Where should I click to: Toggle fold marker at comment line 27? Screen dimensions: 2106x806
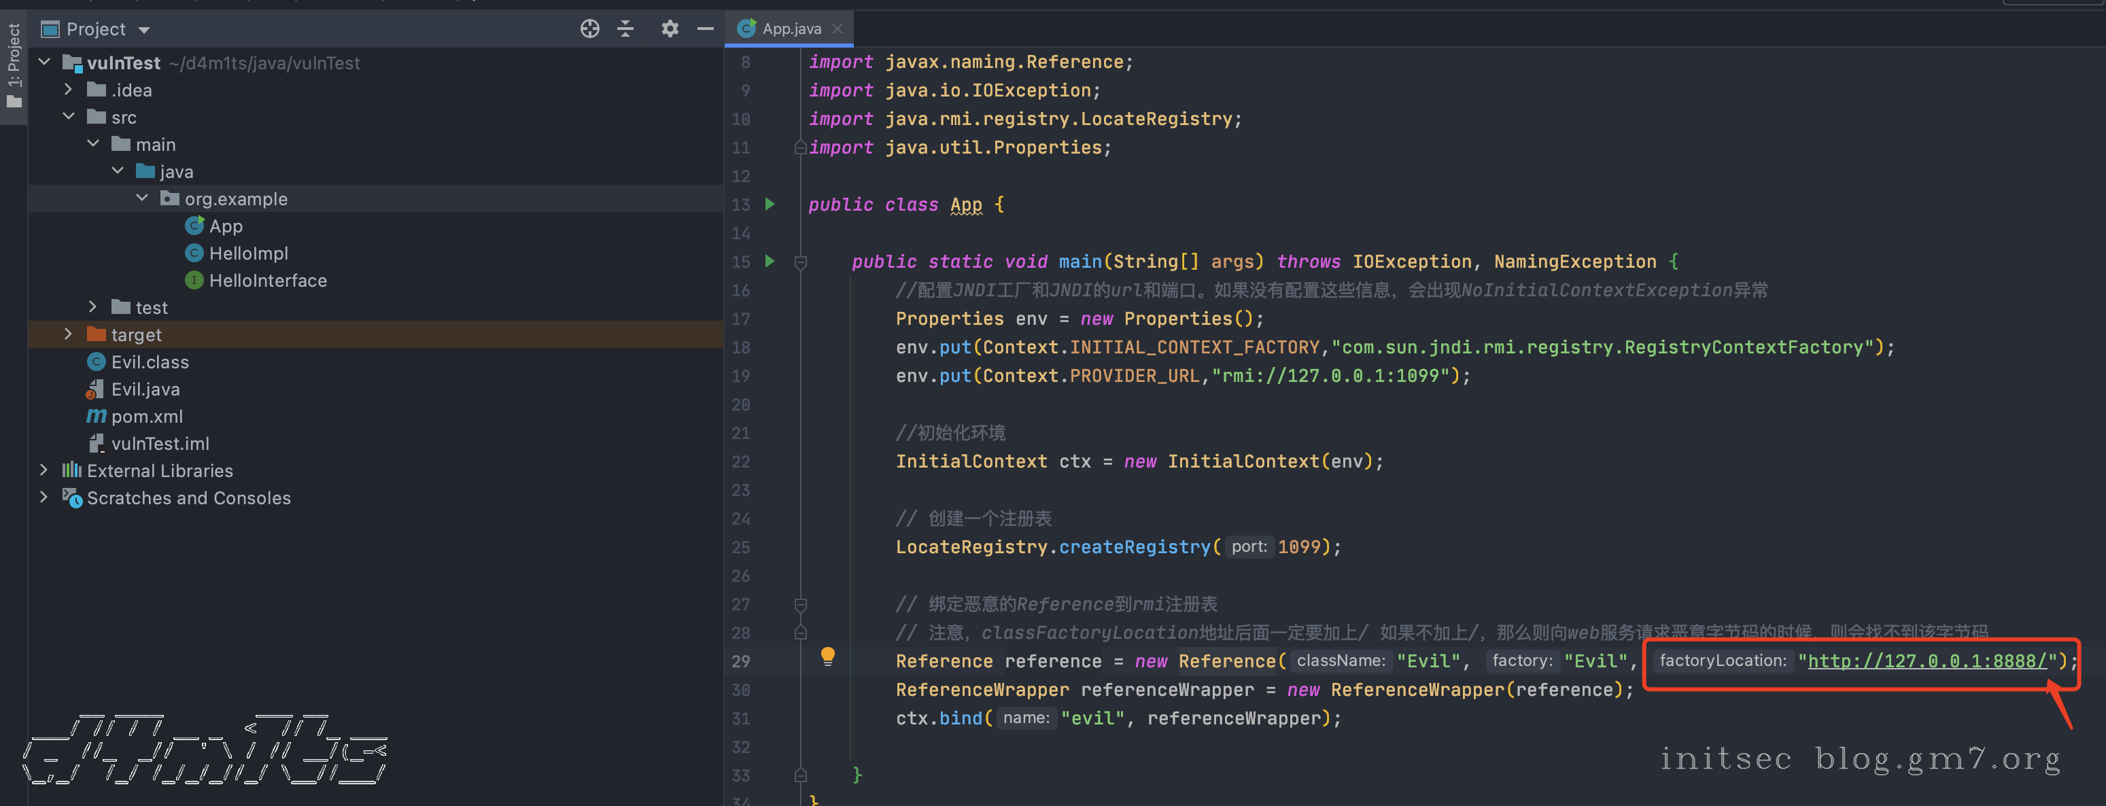tap(800, 604)
